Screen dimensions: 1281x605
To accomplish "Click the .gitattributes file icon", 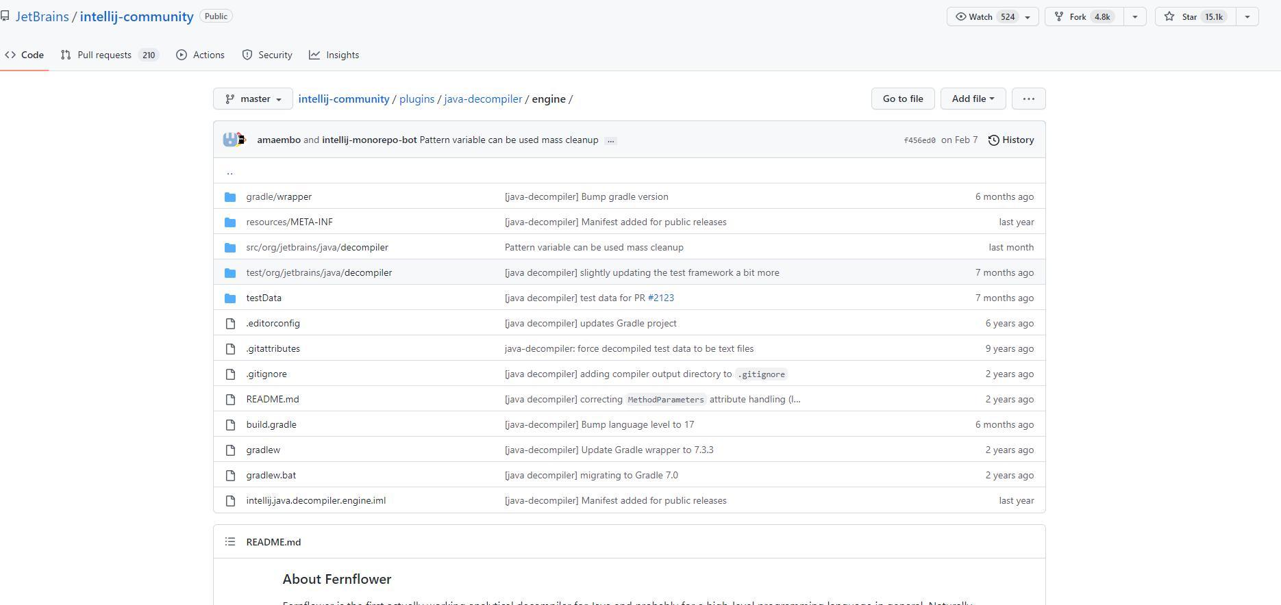I will pos(230,348).
